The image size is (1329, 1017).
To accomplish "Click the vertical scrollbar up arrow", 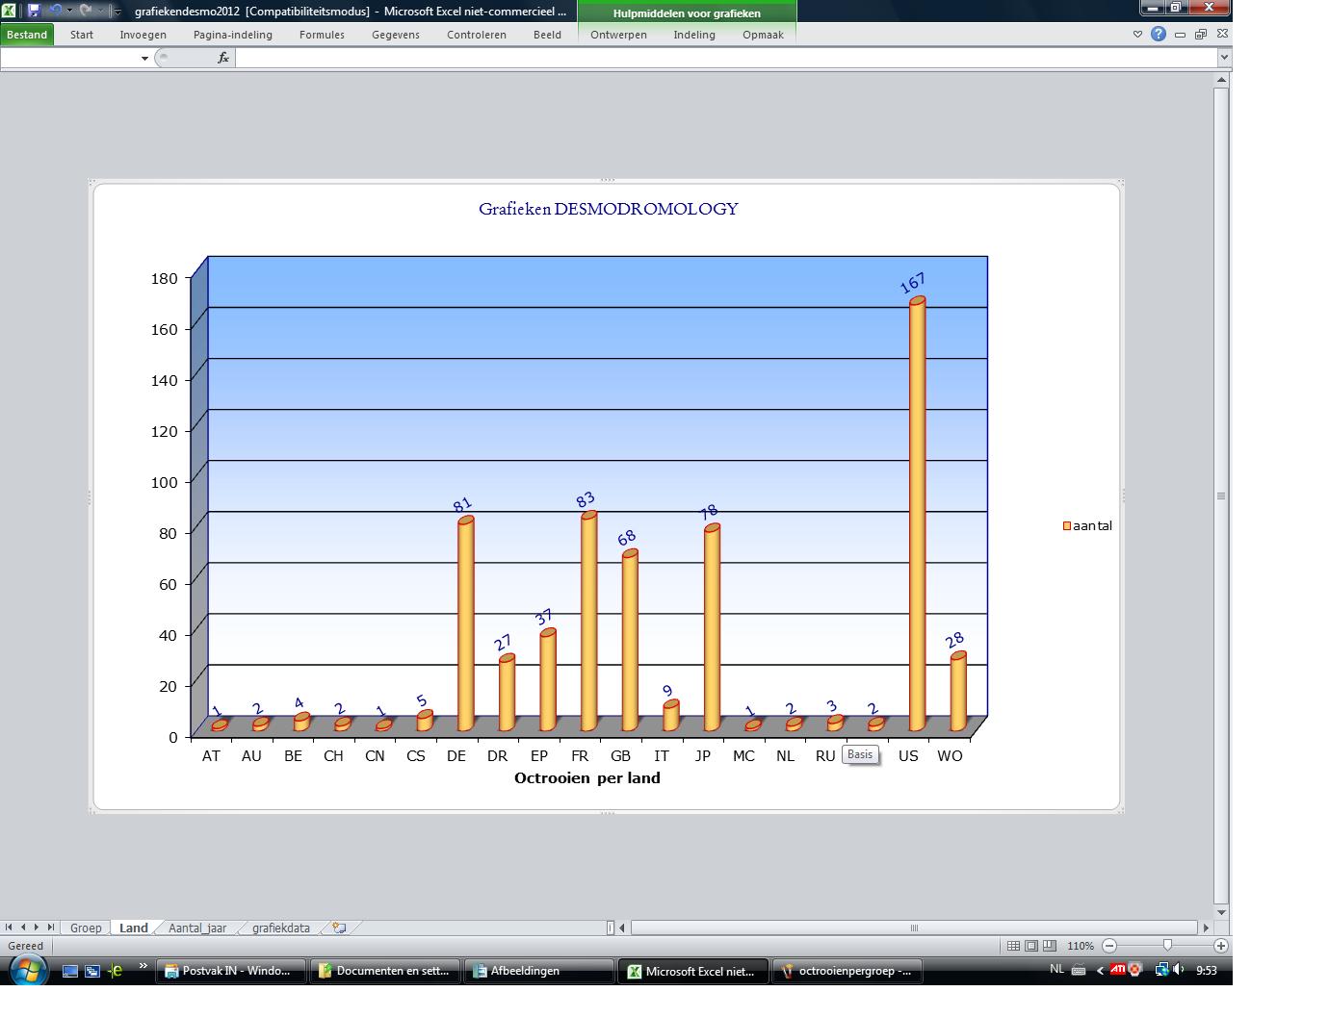I will click(x=1221, y=81).
